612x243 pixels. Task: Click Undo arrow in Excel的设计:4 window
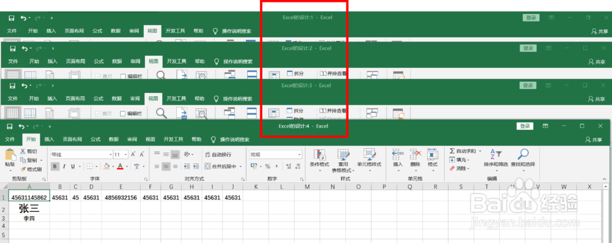click(x=21, y=126)
